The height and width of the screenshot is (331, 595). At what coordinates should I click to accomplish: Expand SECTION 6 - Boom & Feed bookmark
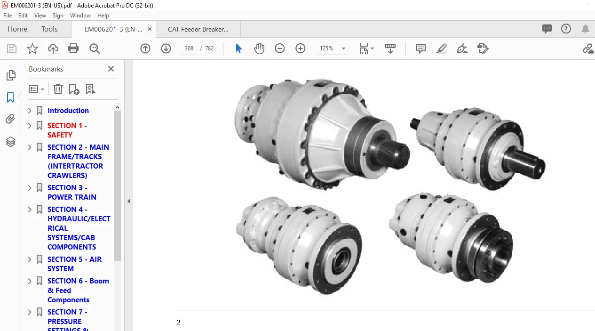click(30, 281)
